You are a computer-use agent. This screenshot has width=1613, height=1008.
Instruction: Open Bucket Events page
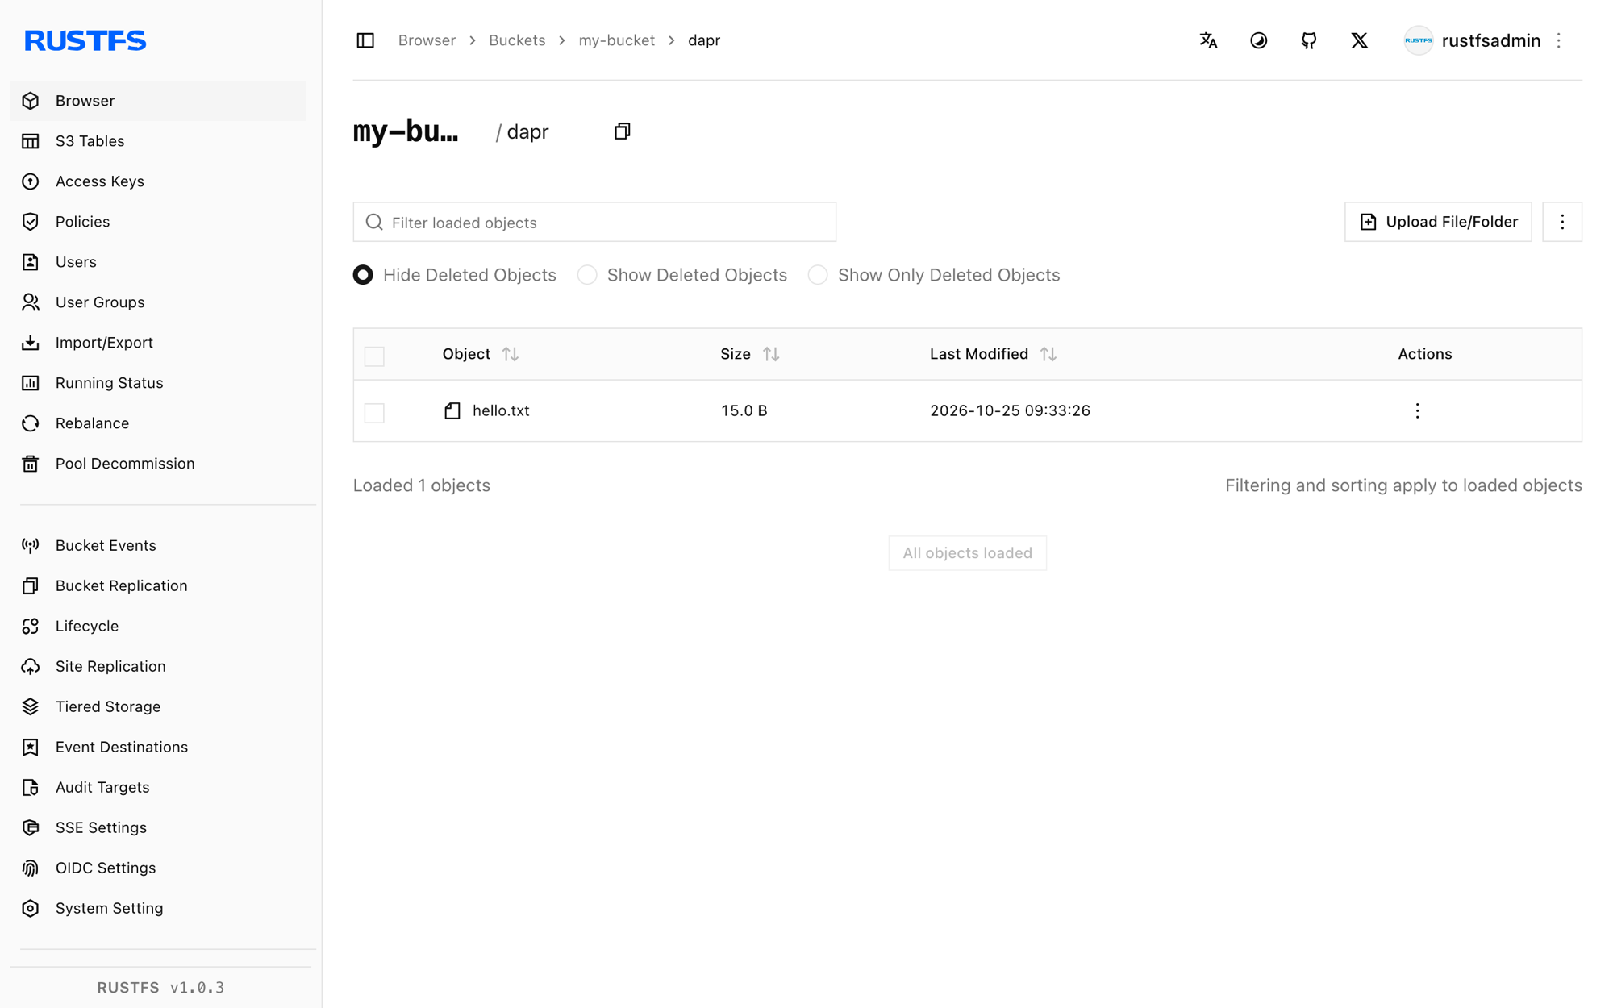coord(158,545)
